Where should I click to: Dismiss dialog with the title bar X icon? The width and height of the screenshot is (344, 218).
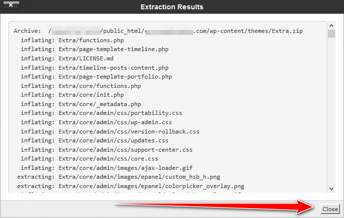11,7
